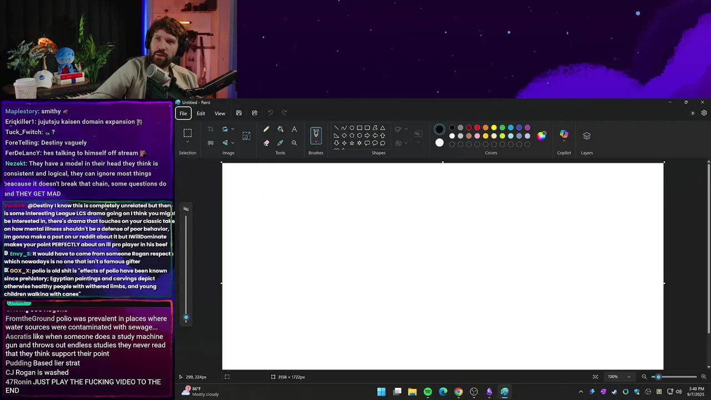Viewport: 711px width, 400px height.
Task: Choose the Line shape
Action: click(x=336, y=128)
